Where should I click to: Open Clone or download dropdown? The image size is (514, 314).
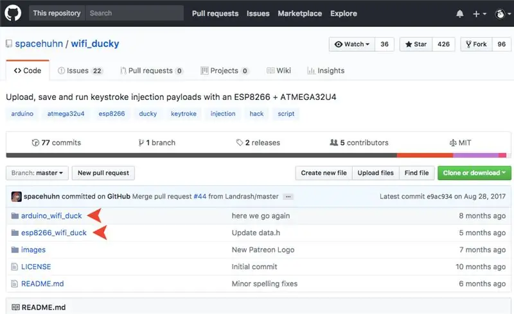tap(474, 173)
